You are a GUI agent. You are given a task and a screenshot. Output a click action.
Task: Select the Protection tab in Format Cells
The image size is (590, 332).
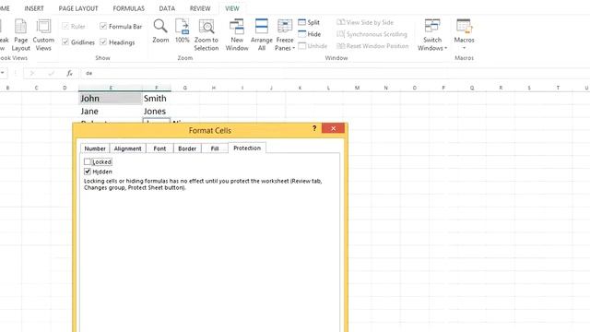tap(247, 148)
